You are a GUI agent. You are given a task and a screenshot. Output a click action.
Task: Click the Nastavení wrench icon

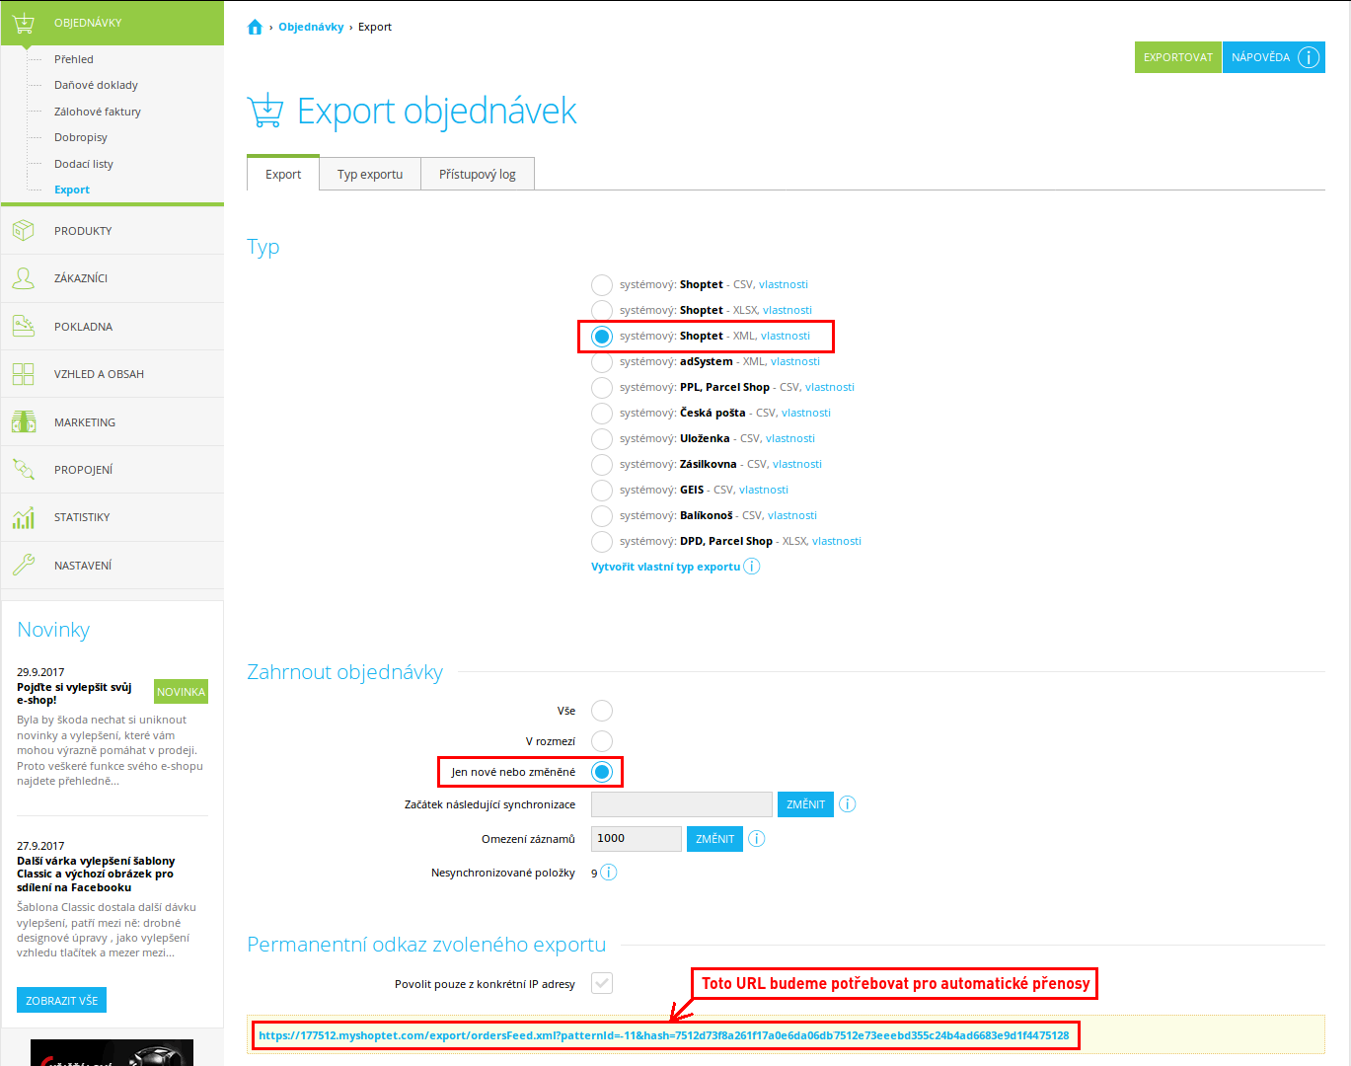(x=24, y=565)
